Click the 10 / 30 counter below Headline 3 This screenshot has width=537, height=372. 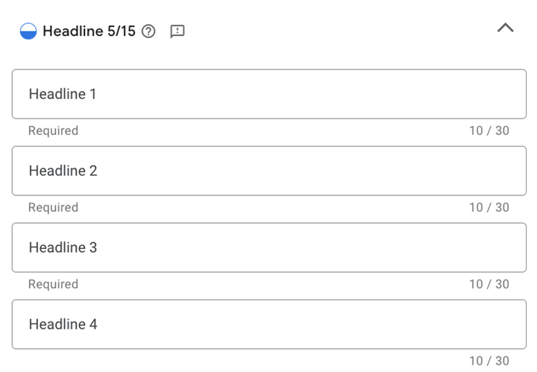[489, 284]
